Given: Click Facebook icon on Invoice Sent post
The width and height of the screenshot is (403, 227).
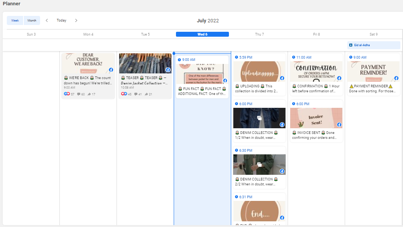Looking at the screenshot, I should tap(339, 125).
